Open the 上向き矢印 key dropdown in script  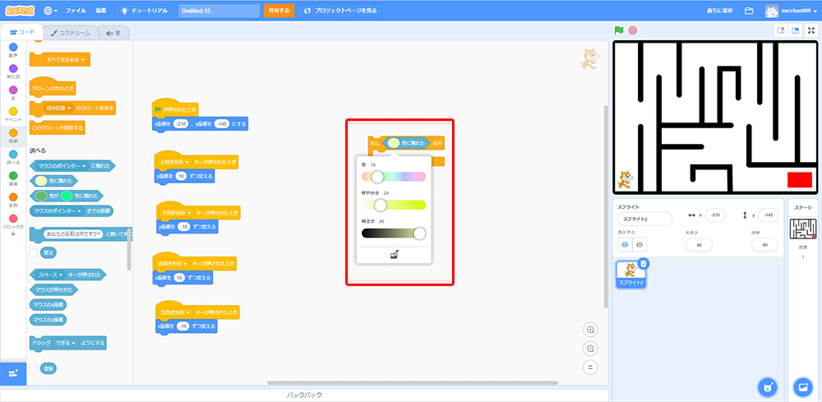[x=174, y=162]
